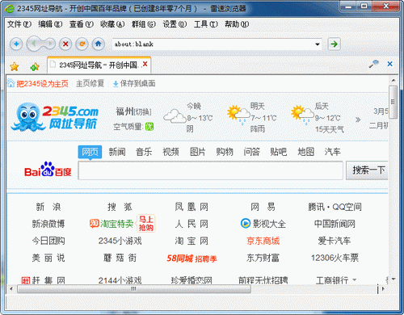404x315 pixels.
Task: Open the 京东商城 link
Action: click(263, 241)
